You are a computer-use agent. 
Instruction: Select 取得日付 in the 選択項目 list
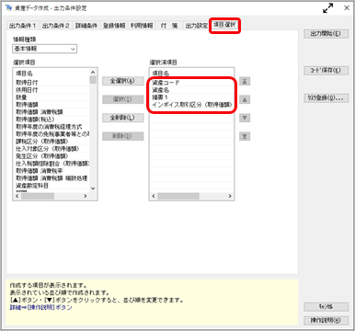point(52,83)
